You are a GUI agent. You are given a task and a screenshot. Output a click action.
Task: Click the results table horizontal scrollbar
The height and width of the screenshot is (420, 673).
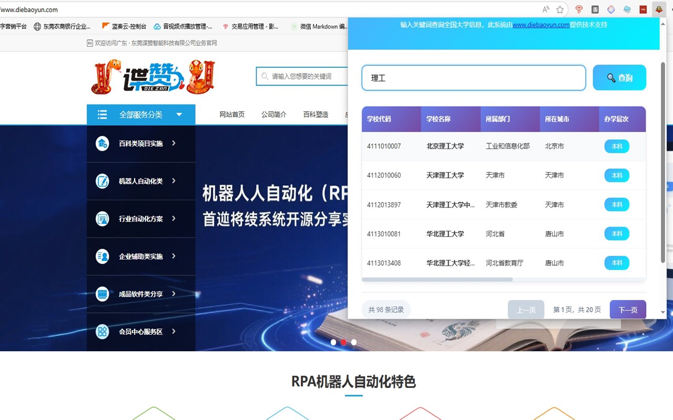pyautogui.click(x=437, y=279)
